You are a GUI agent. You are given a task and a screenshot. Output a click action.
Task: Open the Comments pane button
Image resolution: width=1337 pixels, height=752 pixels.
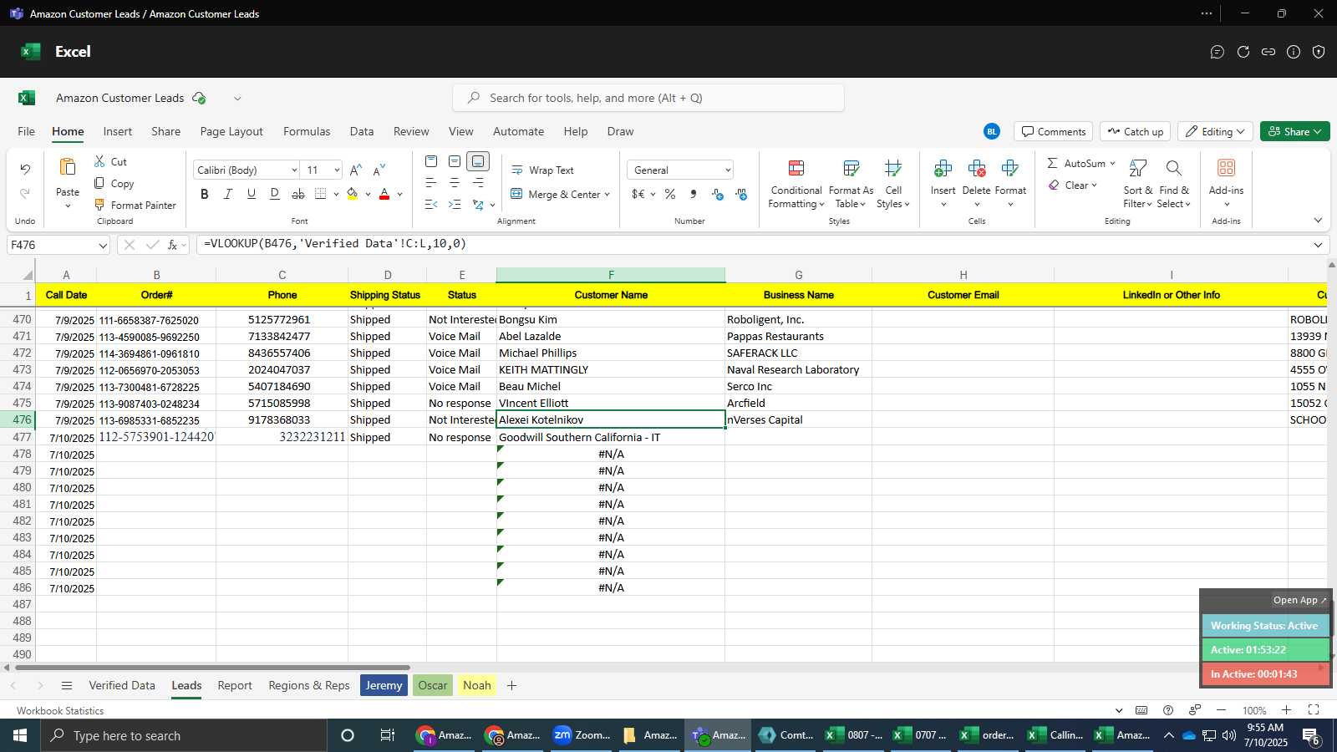pyautogui.click(x=1053, y=131)
